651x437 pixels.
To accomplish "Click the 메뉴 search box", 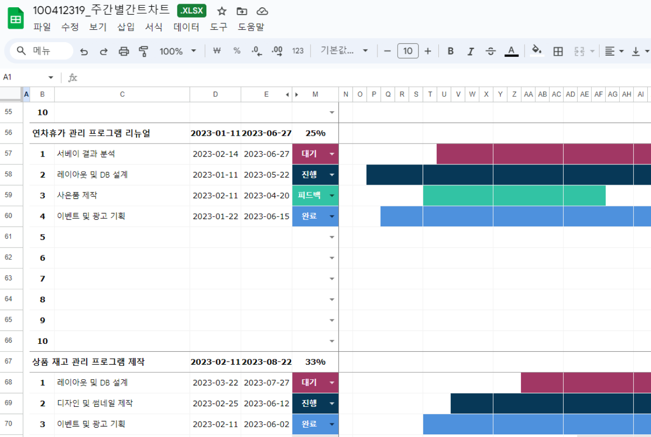I will (42, 51).
